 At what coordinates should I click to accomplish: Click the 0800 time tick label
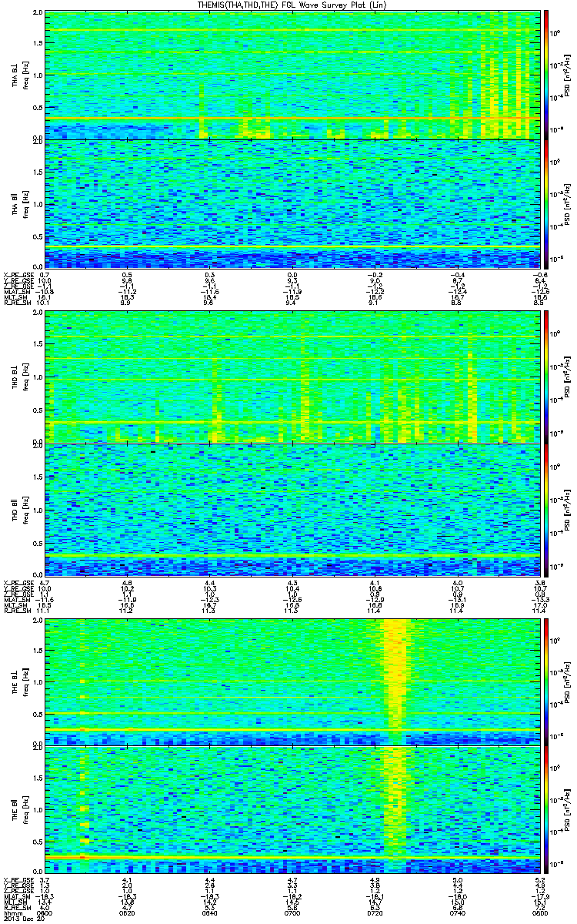pos(539,913)
